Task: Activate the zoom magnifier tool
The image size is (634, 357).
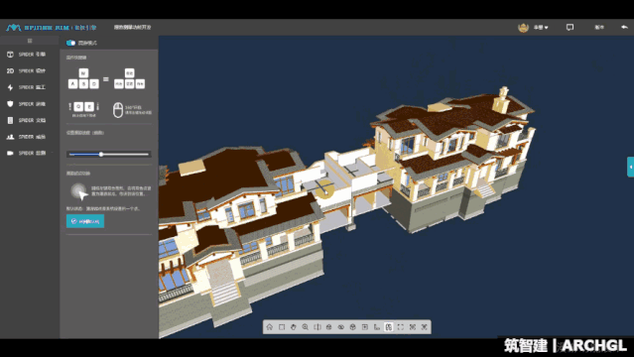Action: pyautogui.click(x=306, y=327)
